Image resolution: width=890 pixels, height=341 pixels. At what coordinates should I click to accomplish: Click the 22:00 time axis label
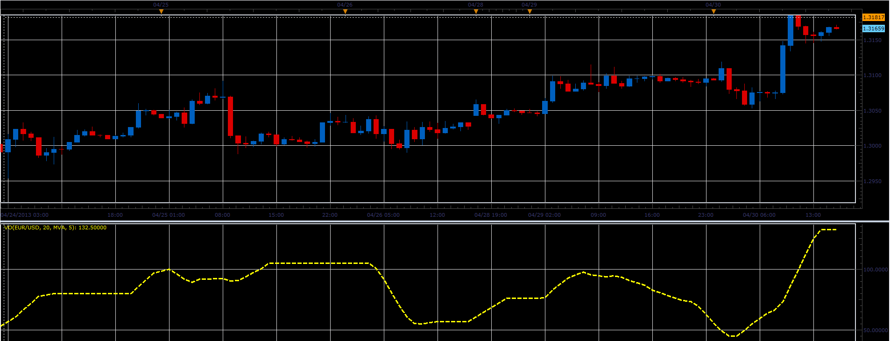click(330, 215)
